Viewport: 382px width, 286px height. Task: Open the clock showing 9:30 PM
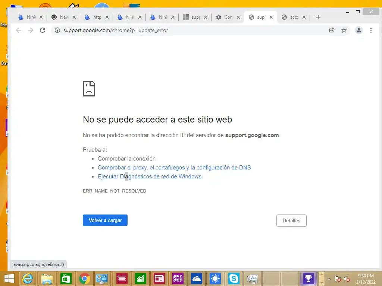point(366,279)
